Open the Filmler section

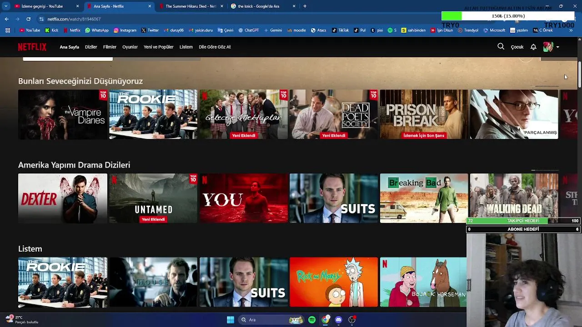point(110,47)
